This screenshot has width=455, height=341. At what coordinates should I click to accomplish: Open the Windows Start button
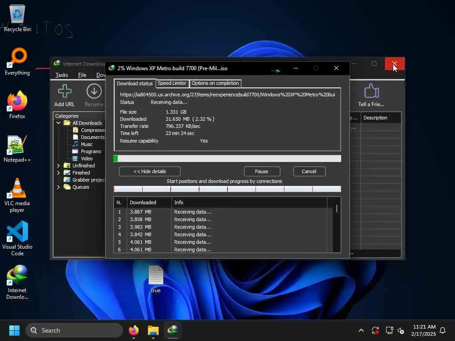coord(14,330)
